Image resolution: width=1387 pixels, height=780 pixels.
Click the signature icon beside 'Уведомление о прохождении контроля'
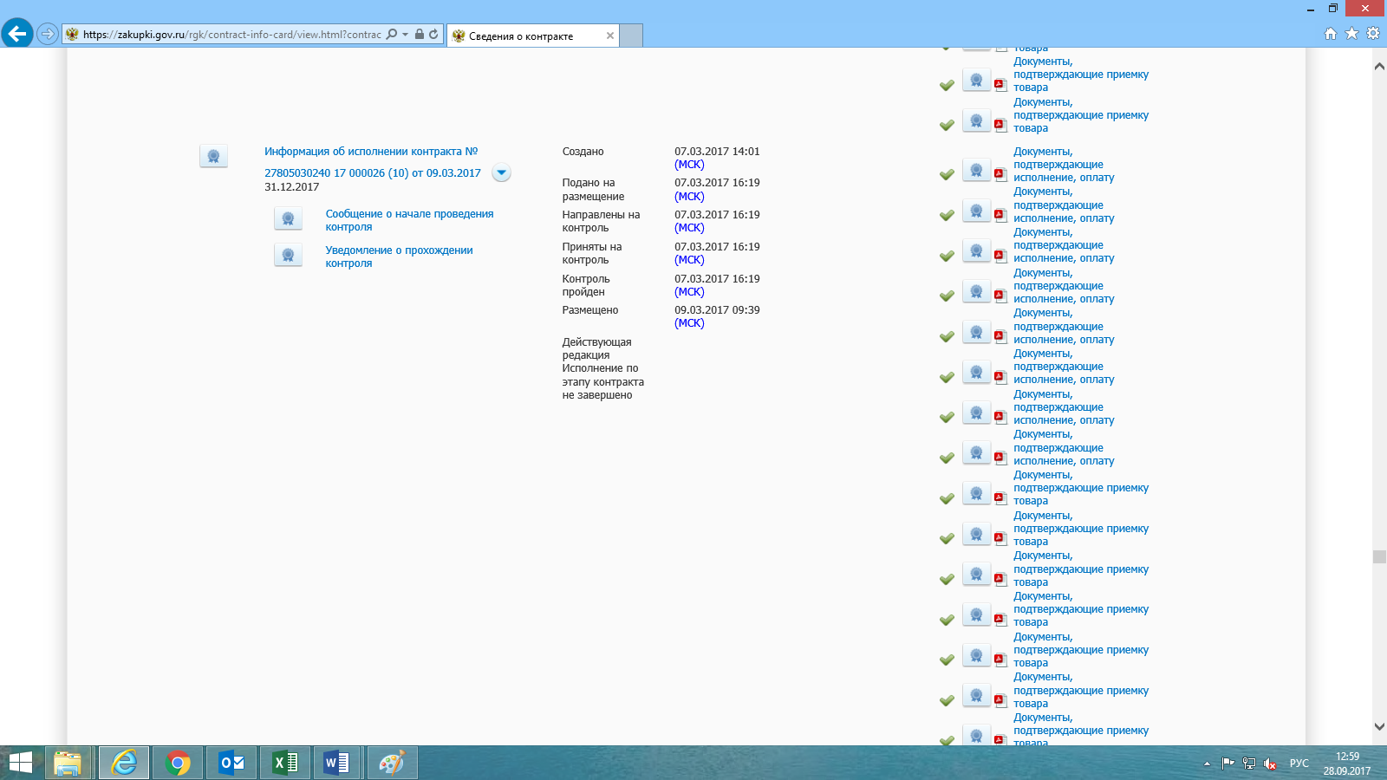coord(288,255)
